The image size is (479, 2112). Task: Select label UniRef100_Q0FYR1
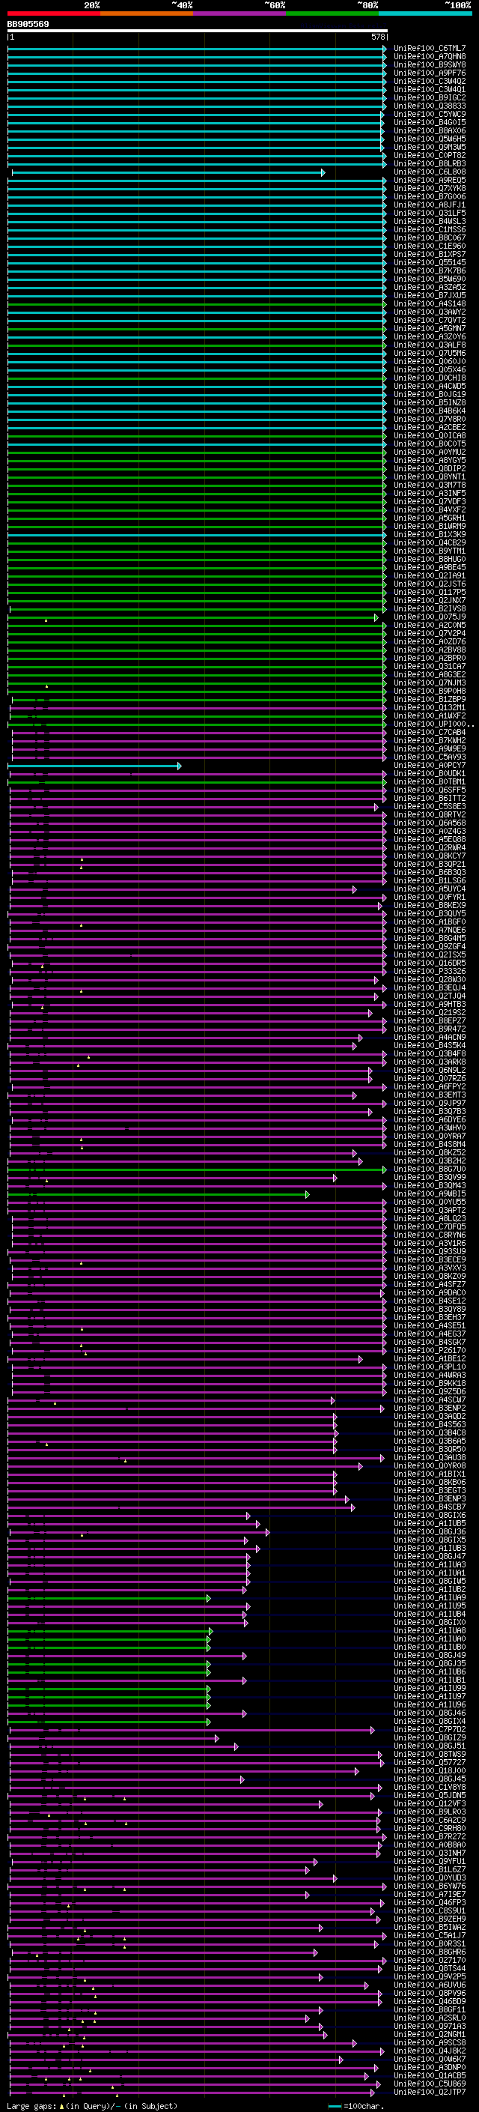coord(430,898)
